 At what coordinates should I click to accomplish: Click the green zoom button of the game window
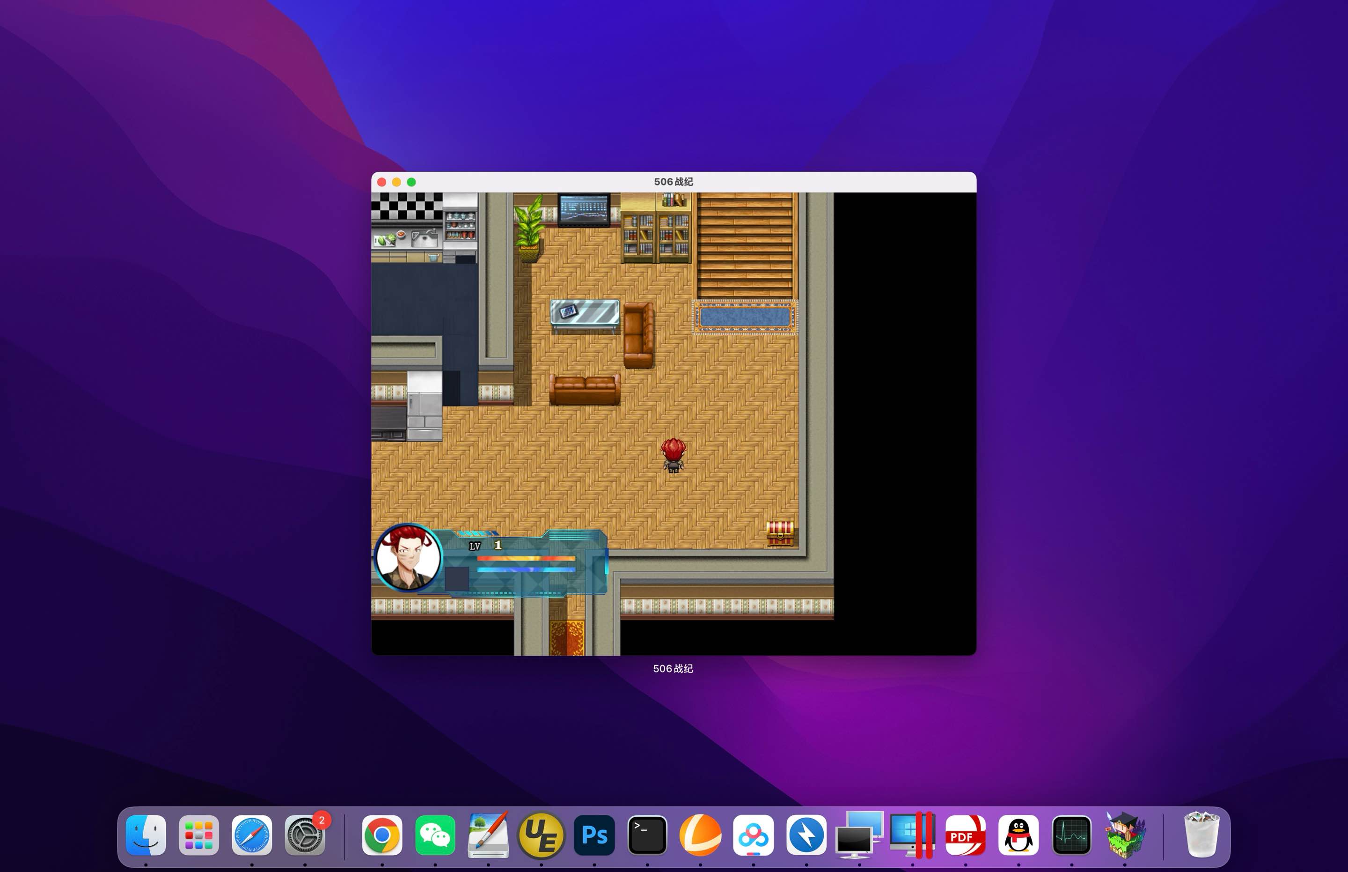pos(411,182)
